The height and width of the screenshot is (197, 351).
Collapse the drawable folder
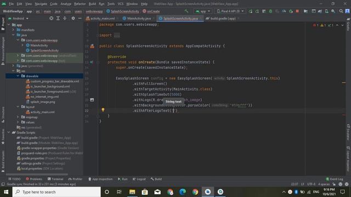[x=18, y=76]
